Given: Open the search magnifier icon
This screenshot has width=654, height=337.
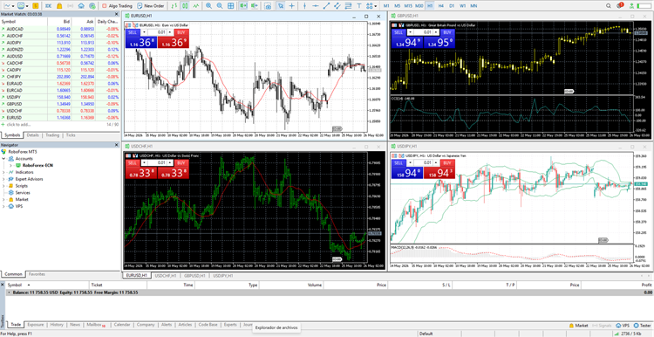Looking at the screenshot, I should (x=608, y=6).
